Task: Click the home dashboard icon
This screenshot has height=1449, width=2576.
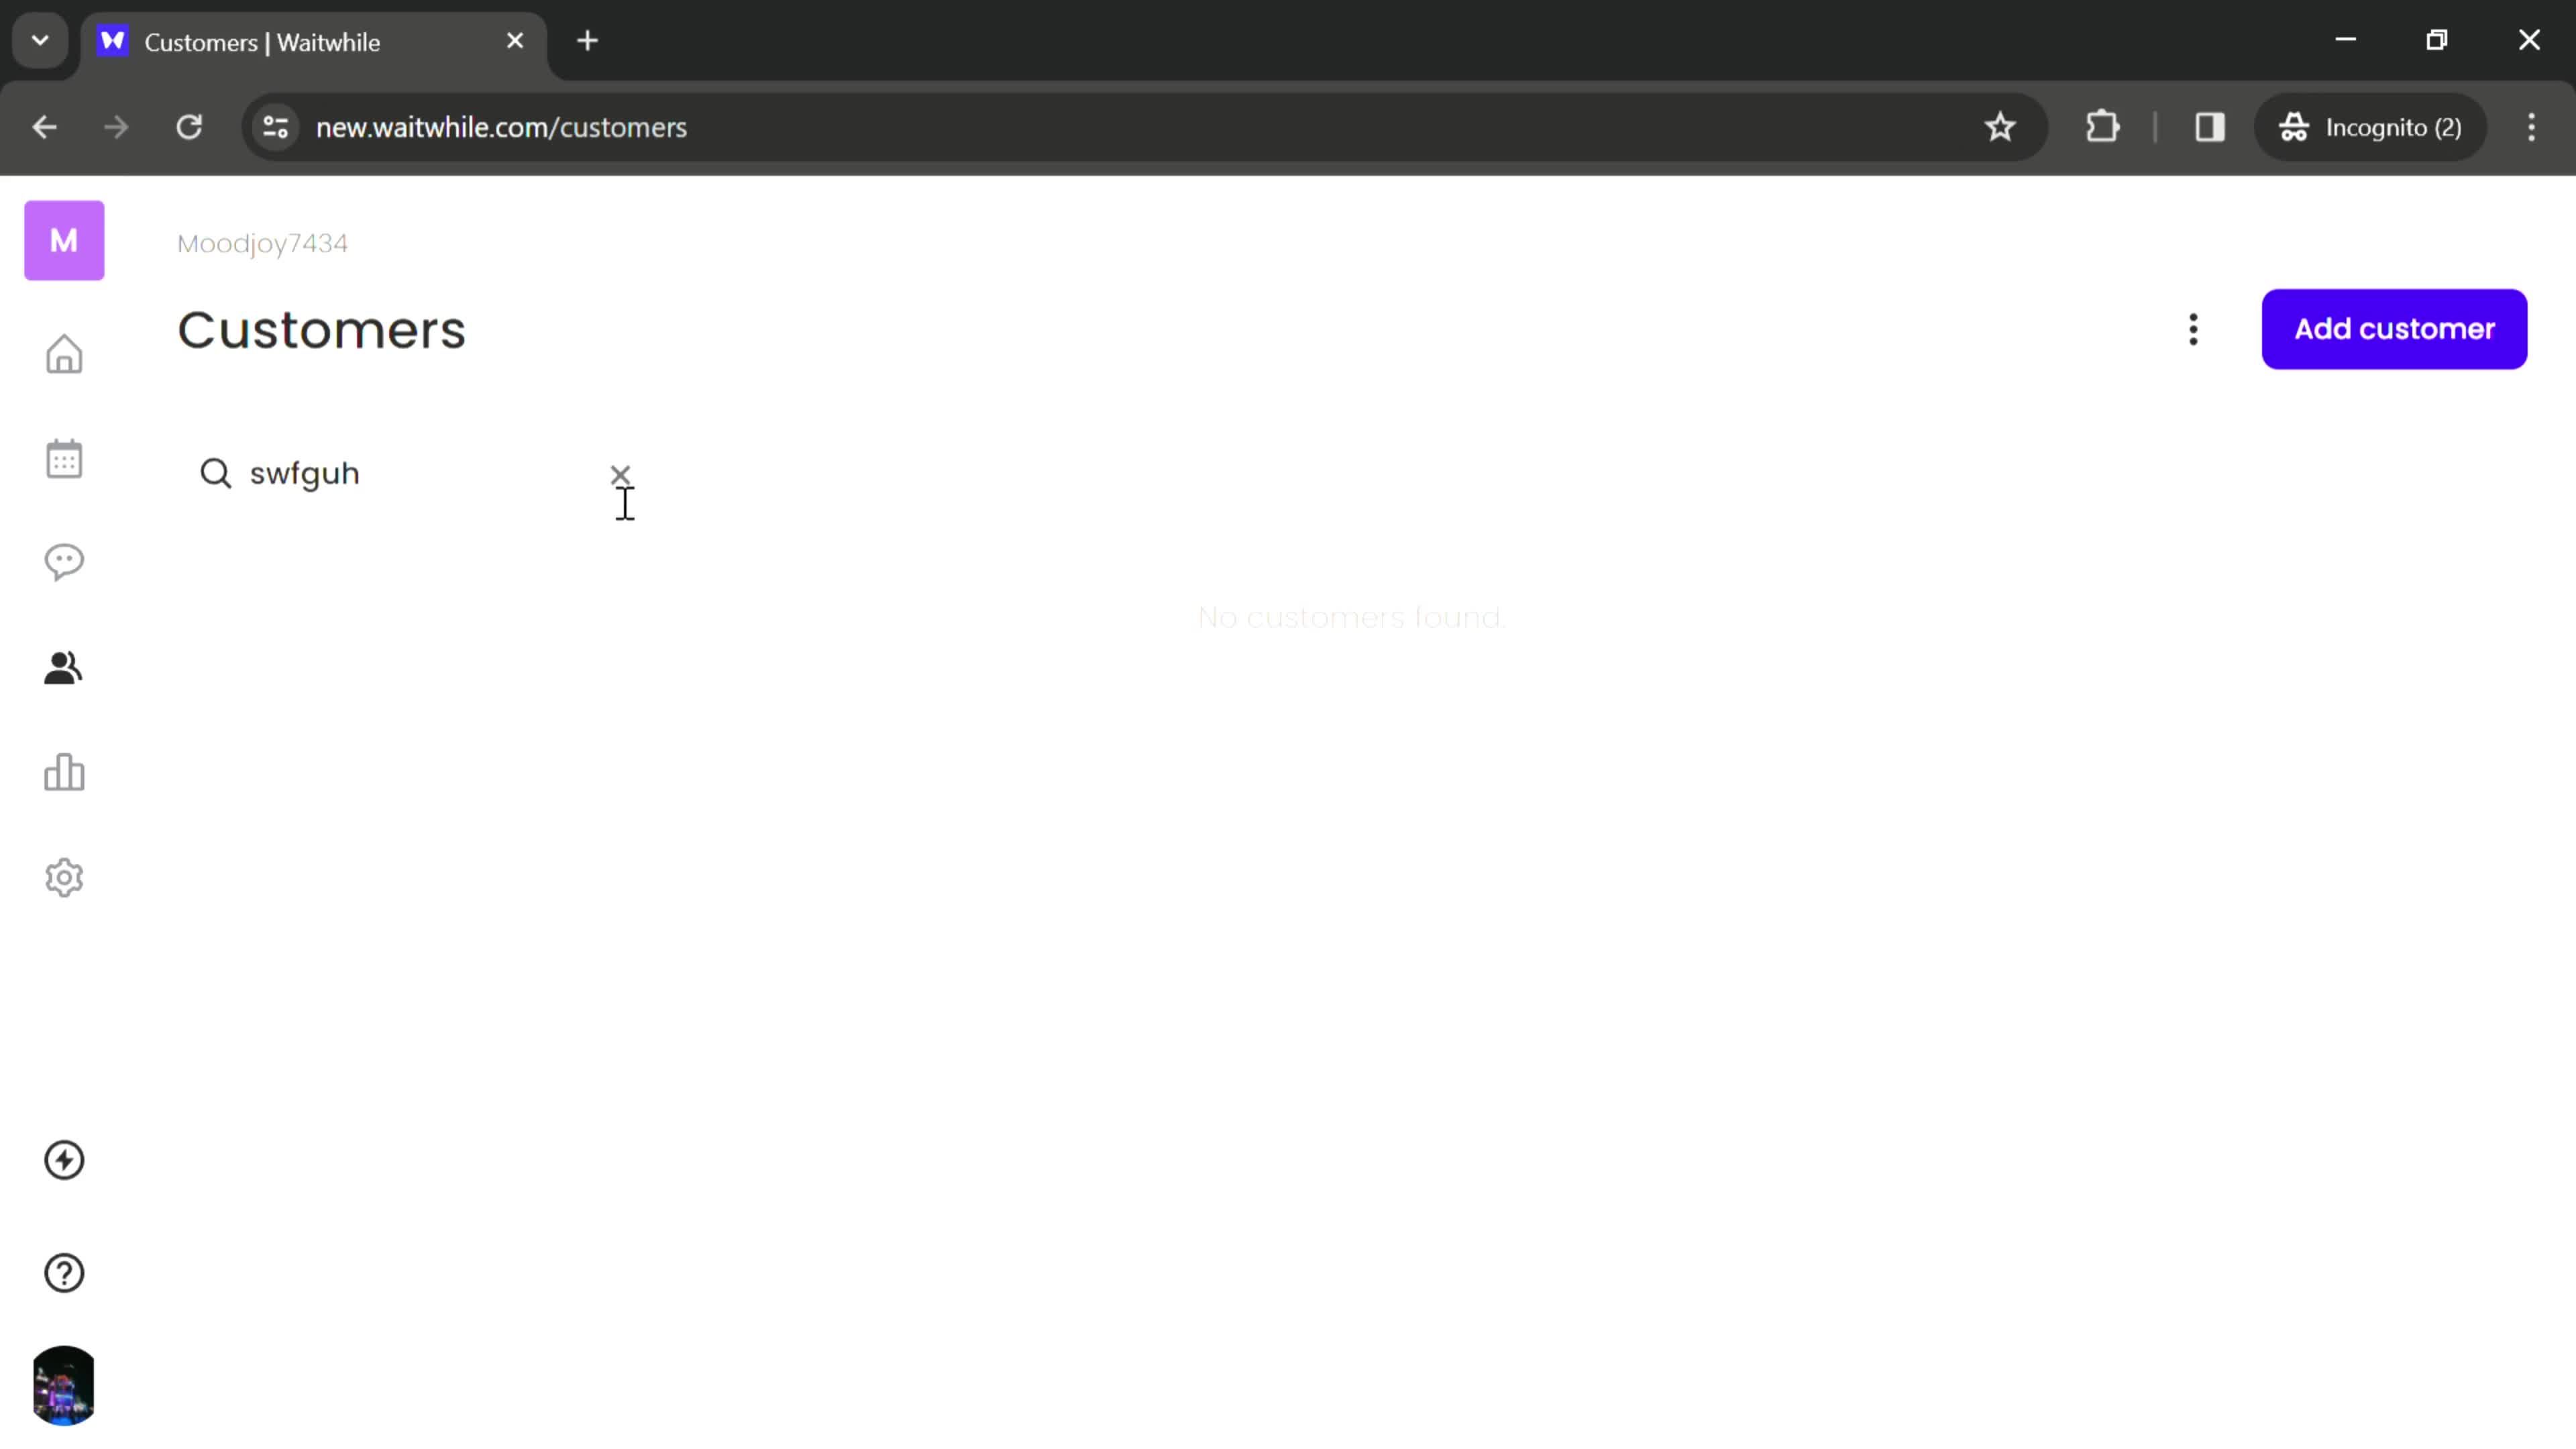Action: (x=64, y=354)
